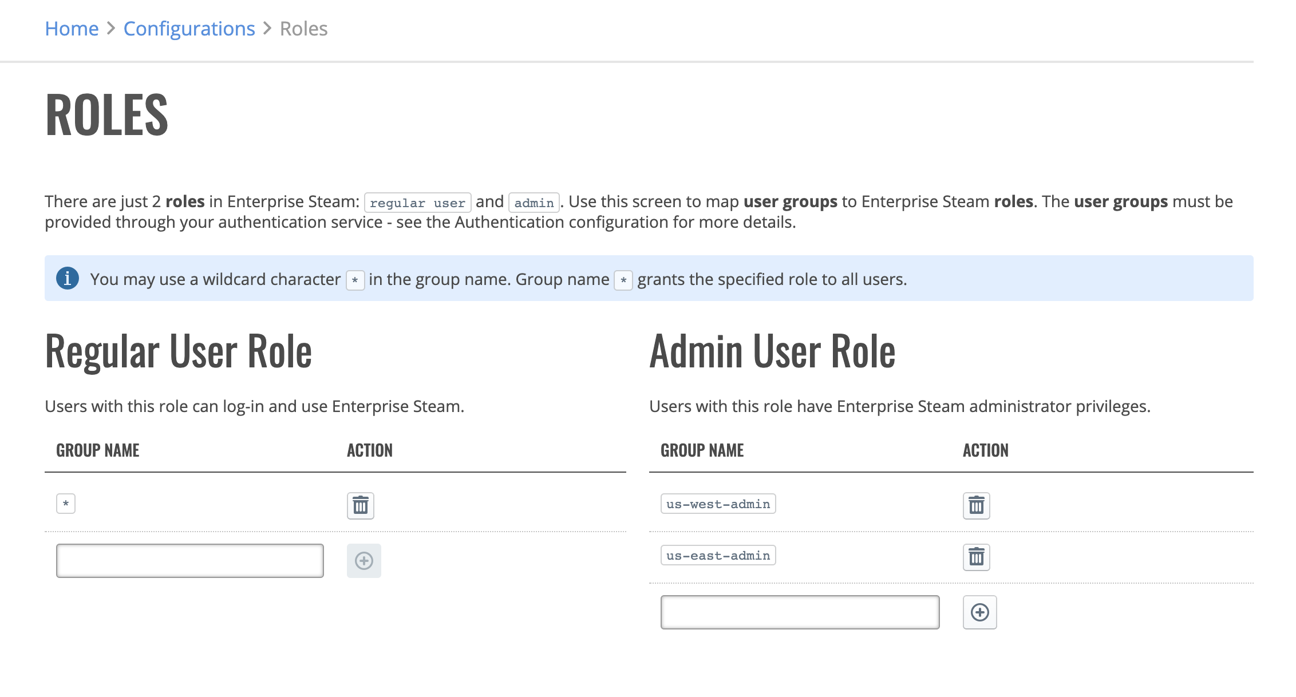Focus the Admin User Role group name input

800,612
